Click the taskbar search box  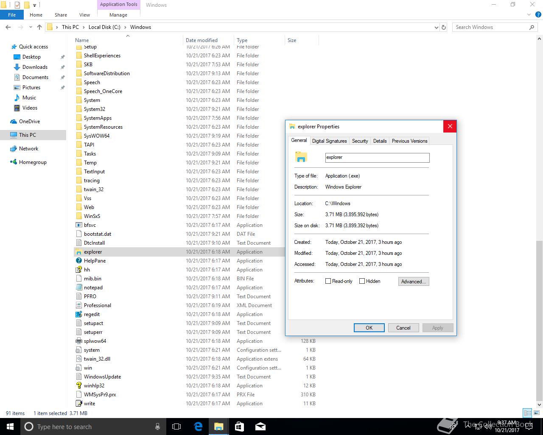tap(93, 427)
